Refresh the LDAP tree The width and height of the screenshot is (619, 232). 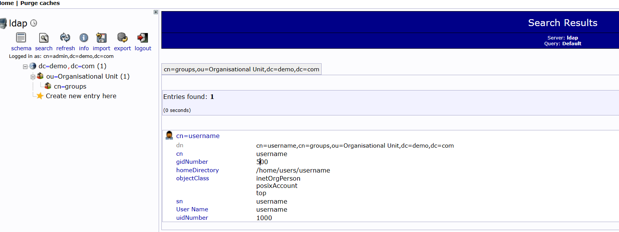65,38
